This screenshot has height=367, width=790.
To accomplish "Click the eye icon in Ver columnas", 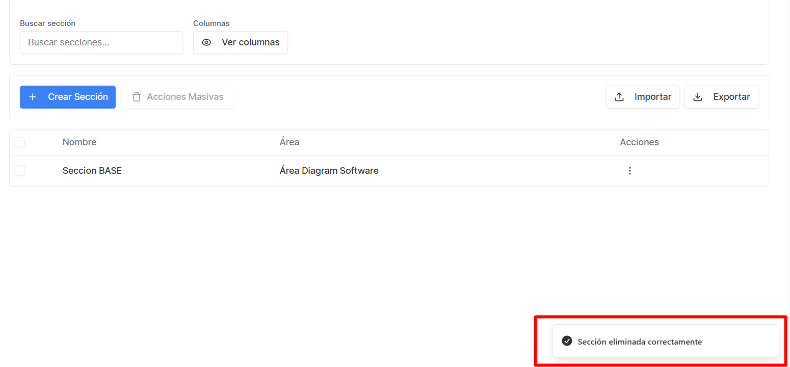I will 206,42.
